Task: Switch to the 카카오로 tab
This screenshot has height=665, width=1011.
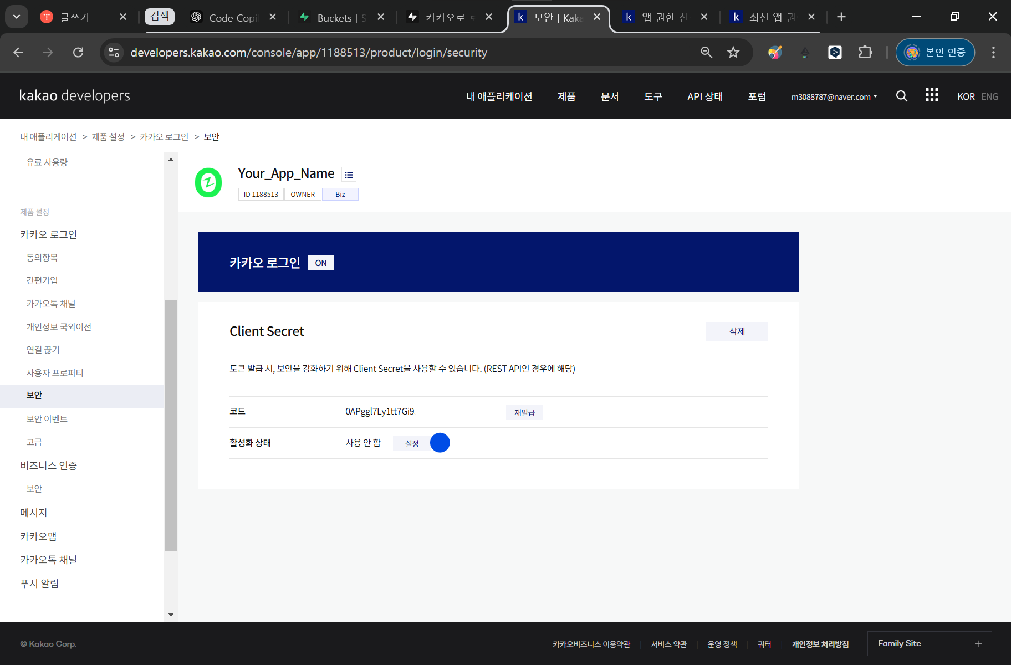Action: coord(449,17)
